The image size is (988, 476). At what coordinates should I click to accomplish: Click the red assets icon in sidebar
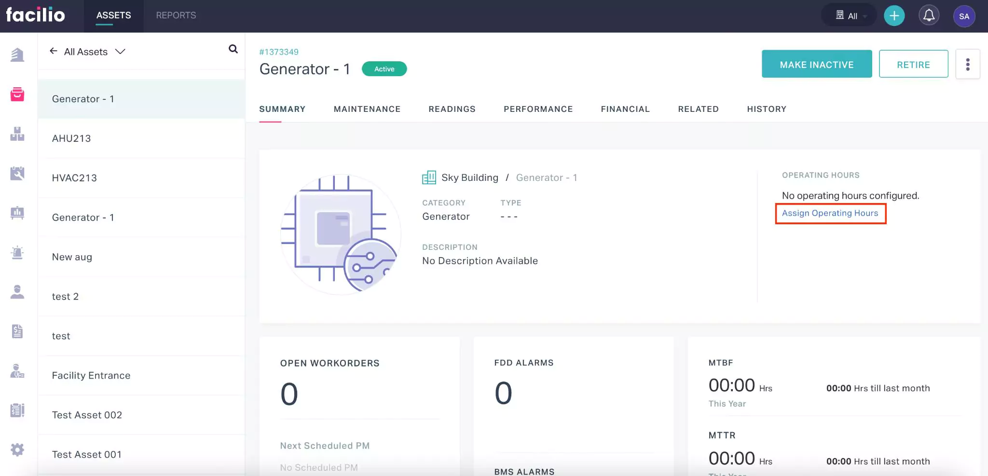tap(17, 95)
